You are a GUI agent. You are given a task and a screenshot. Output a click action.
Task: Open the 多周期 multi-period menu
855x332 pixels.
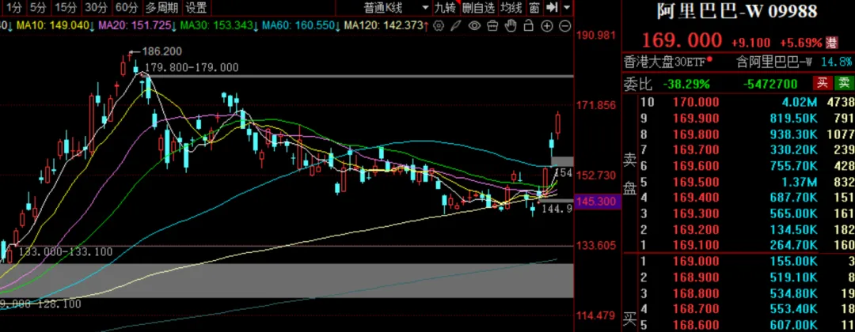coord(161,8)
